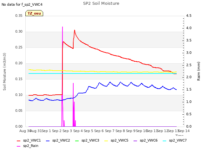Click the 0.30 left axis value
This screenshot has height=152, width=203.
tap(19, 32)
